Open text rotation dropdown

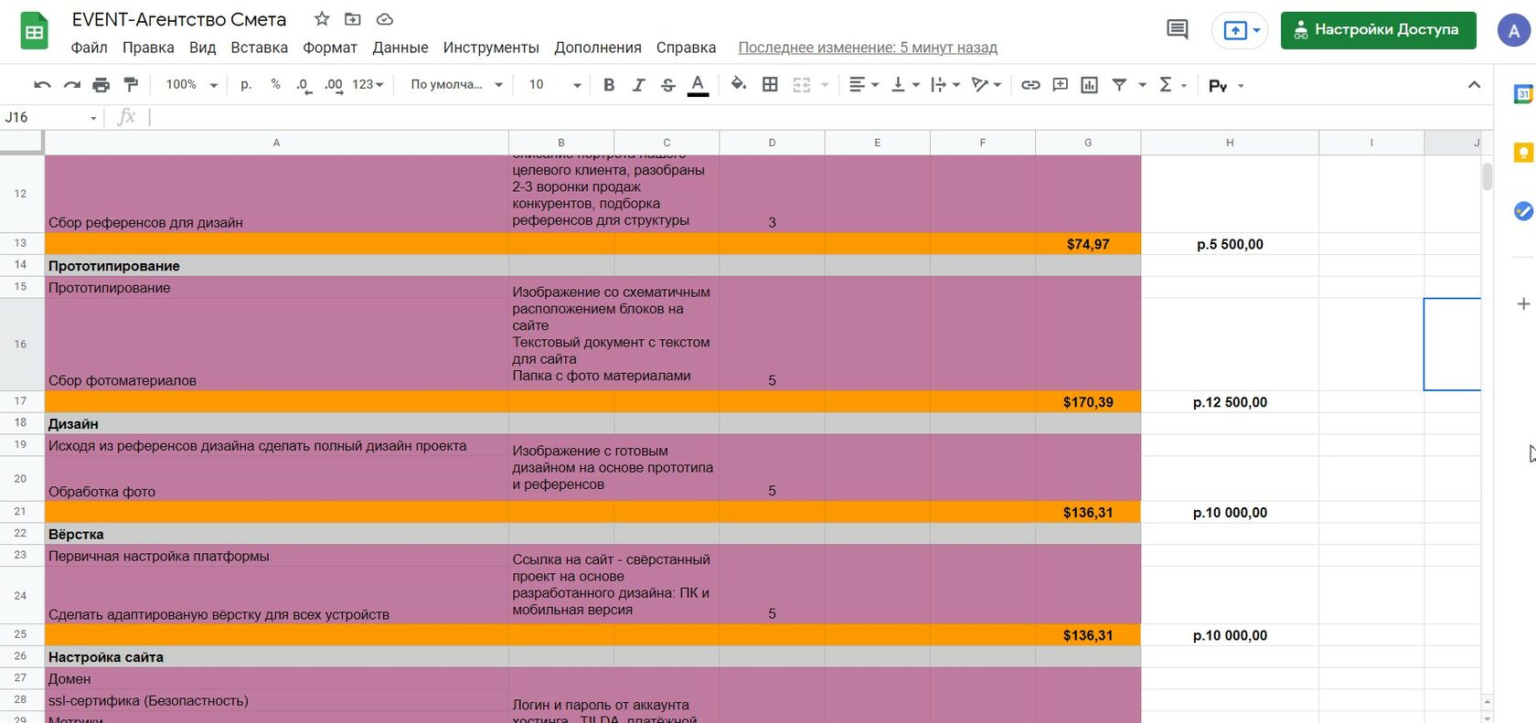[986, 85]
